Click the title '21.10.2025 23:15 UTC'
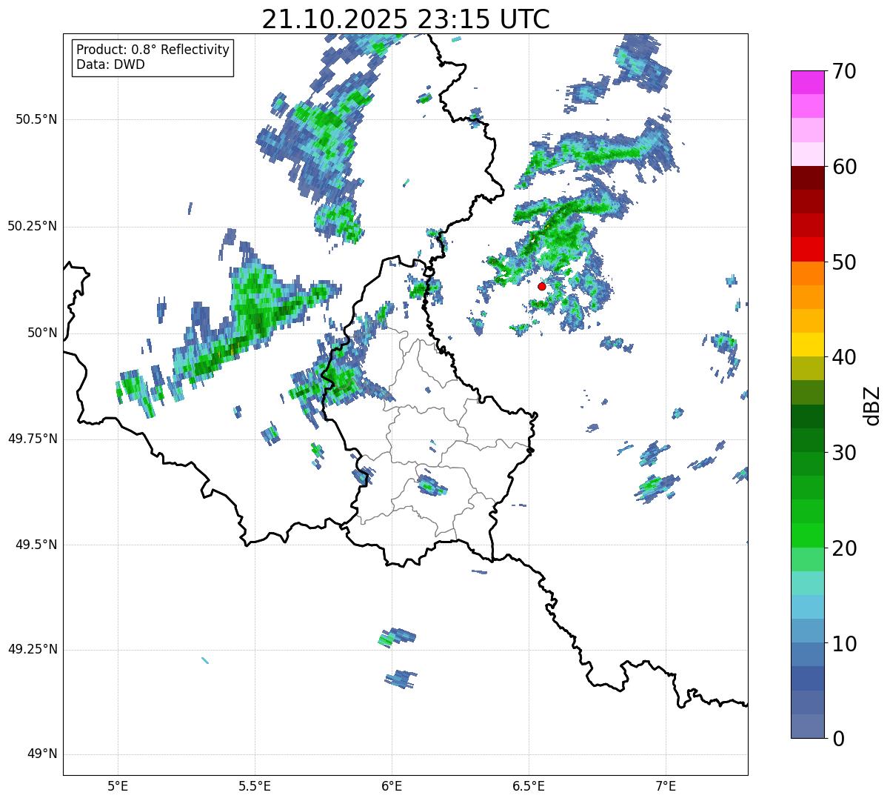 406,19
